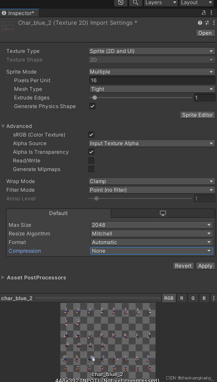Toggle sRGB (Color Texture) checkbox
This screenshot has width=217, height=382.
[x=91, y=135]
